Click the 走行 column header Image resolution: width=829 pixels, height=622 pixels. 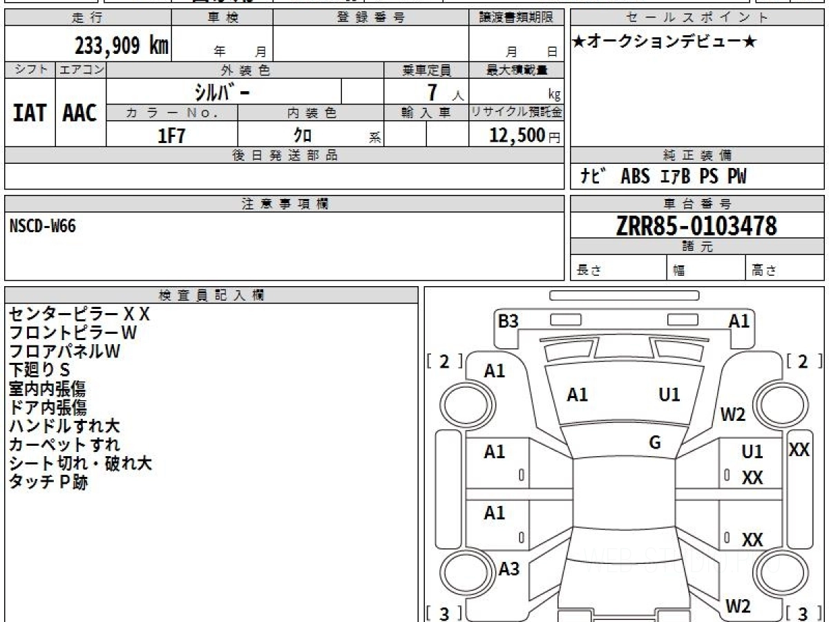(x=87, y=18)
